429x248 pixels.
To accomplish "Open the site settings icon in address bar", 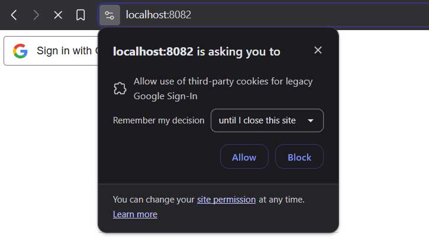I will coord(109,15).
